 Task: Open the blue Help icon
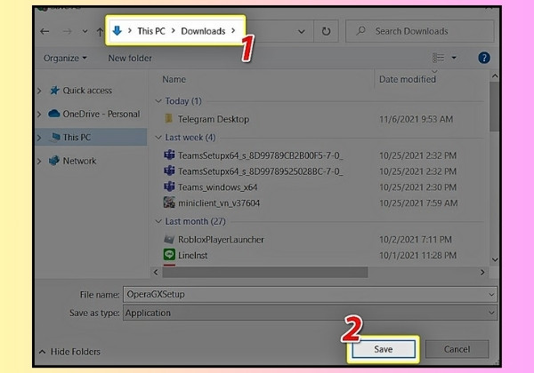(484, 58)
